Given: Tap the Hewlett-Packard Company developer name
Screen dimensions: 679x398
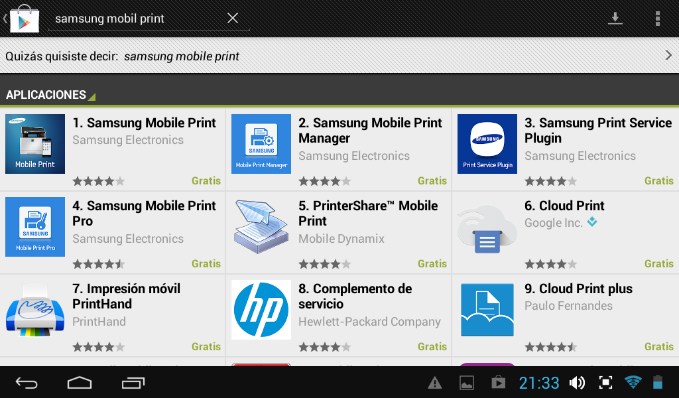Looking at the screenshot, I should (x=369, y=322).
